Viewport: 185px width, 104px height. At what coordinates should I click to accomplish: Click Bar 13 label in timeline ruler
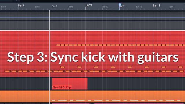156,5
